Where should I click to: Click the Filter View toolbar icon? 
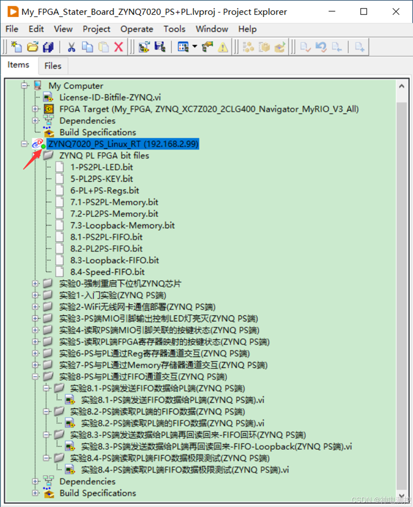click(x=183, y=47)
